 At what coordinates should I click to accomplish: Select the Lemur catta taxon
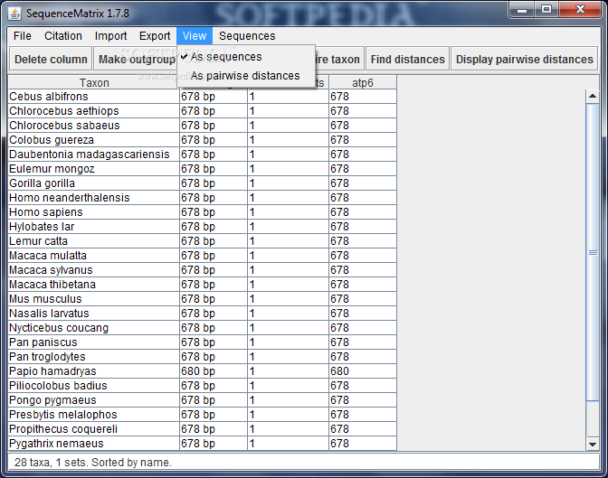(93, 241)
